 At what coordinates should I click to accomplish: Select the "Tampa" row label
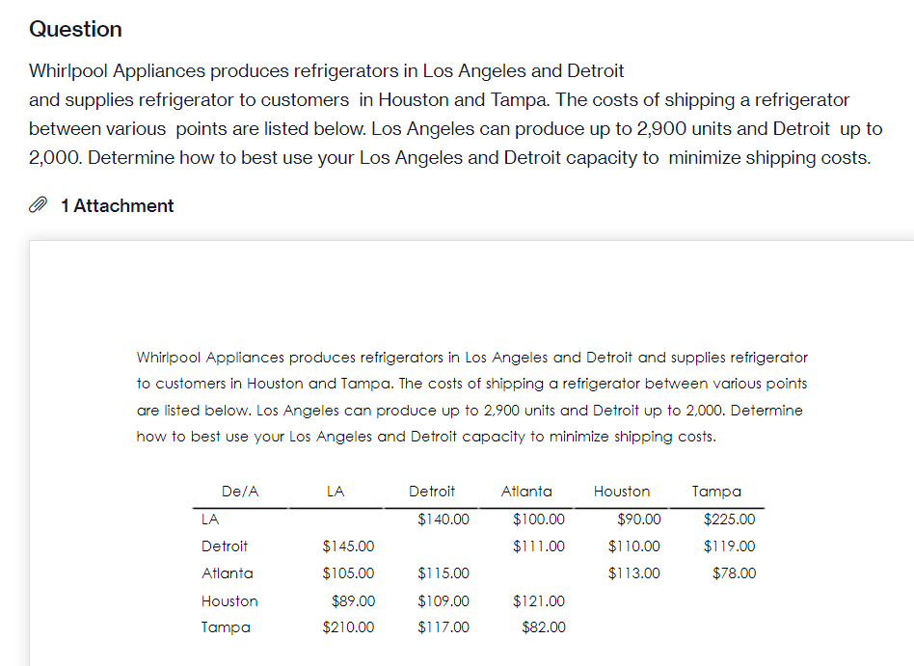pyautogui.click(x=226, y=627)
